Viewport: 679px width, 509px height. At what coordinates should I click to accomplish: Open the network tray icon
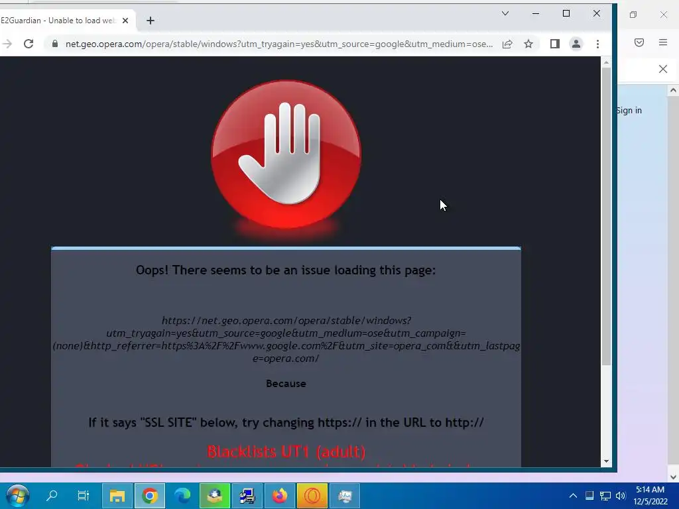point(605,496)
